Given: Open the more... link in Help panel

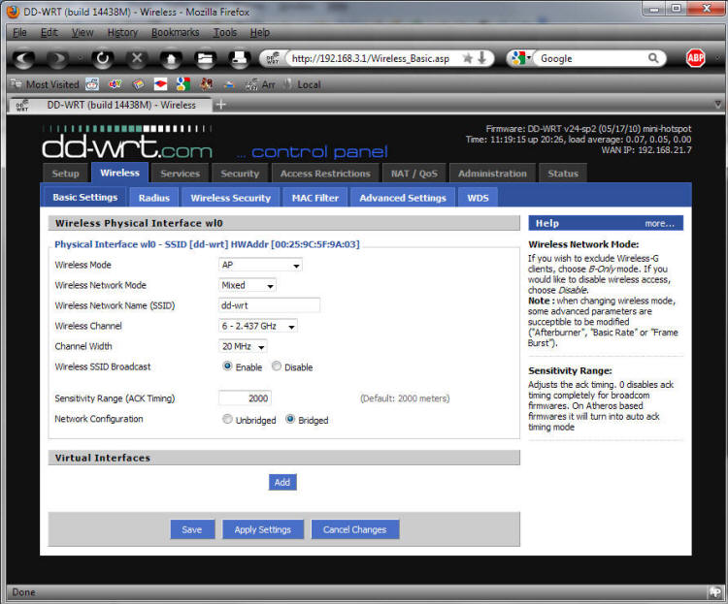Looking at the screenshot, I should pos(659,224).
